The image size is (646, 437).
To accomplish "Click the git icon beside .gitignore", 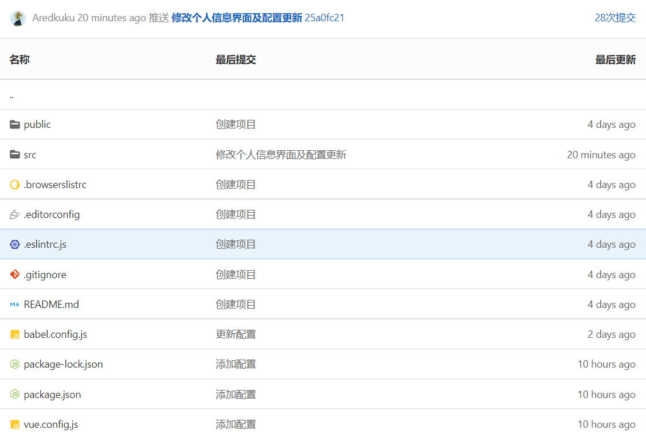I will [x=15, y=274].
